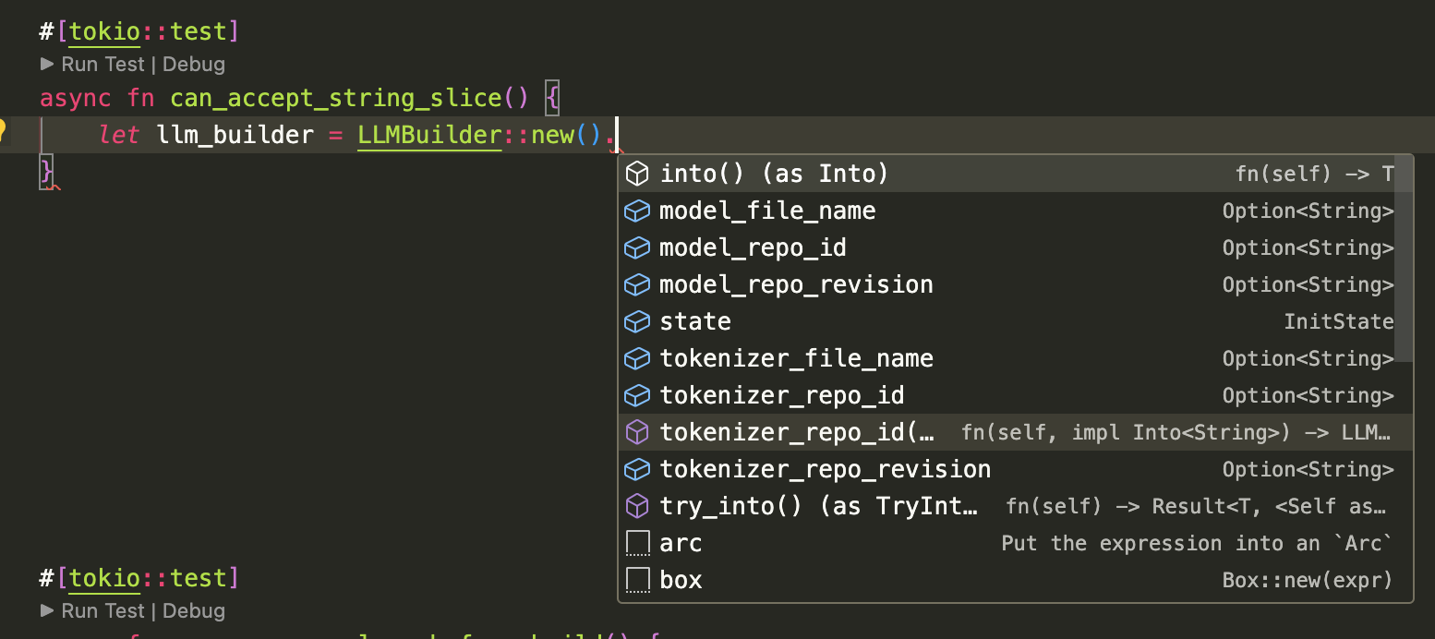Viewport: 1435px width, 639px height.
Task: Click the field icon beside model_repo_id
Action: coord(637,248)
